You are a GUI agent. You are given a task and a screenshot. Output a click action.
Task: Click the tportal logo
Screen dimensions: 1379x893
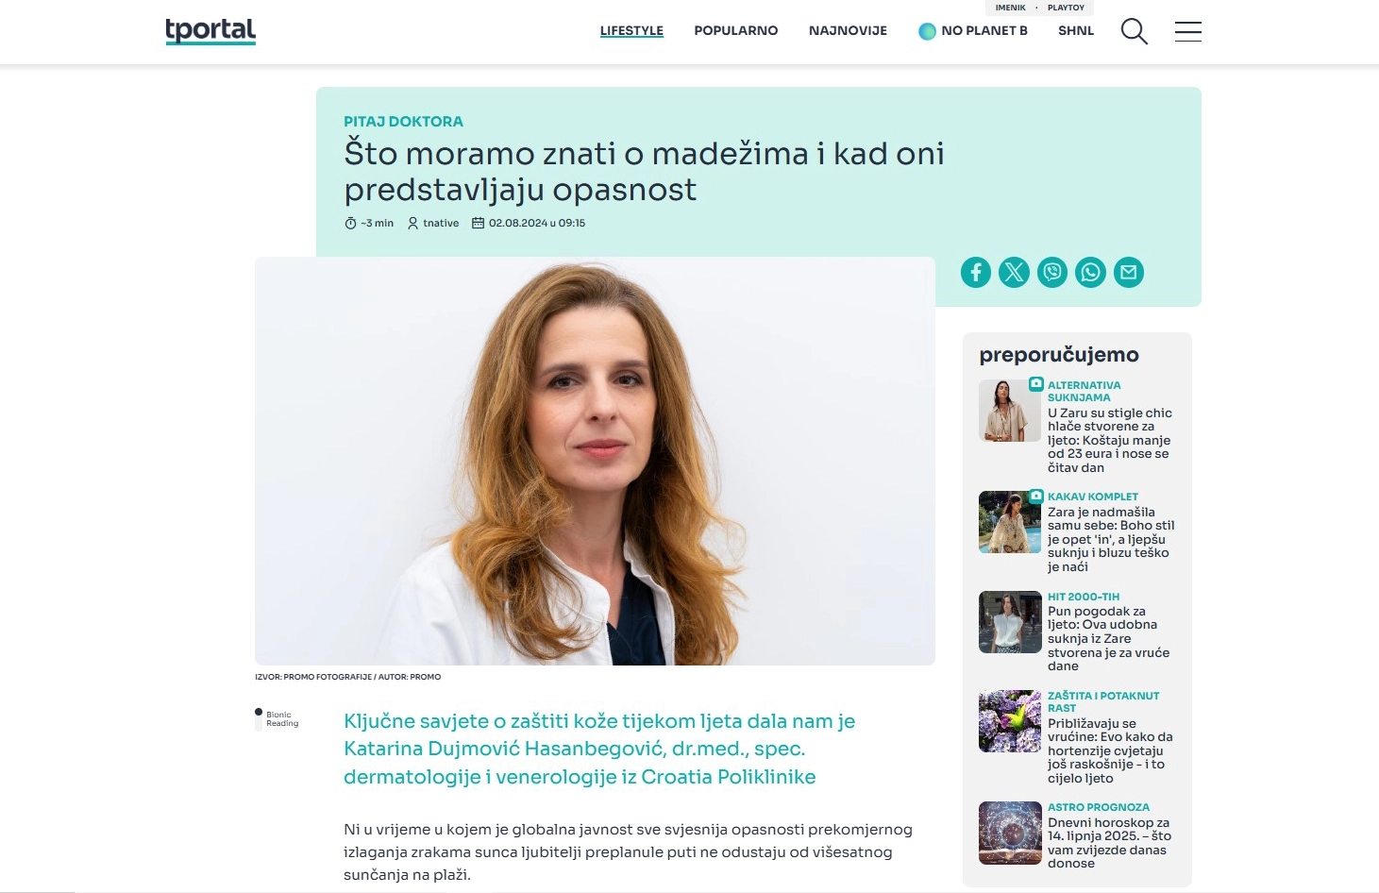tap(210, 31)
